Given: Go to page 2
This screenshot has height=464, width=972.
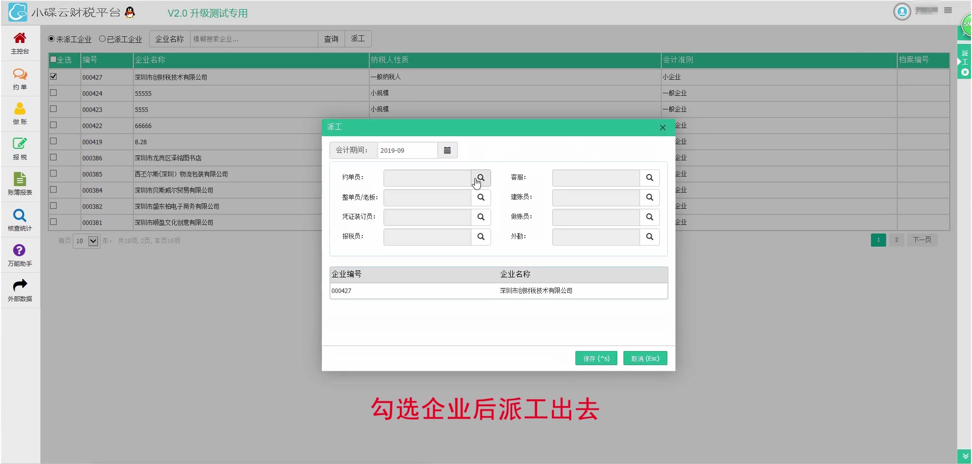Looking at the screenshot, I should 897,240.
